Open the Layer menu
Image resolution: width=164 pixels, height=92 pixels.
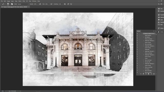pyautogui.click(x=12, y=1)
